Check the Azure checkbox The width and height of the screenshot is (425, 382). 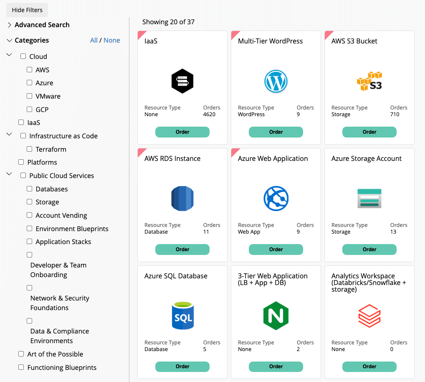click(x=29, y=82)
